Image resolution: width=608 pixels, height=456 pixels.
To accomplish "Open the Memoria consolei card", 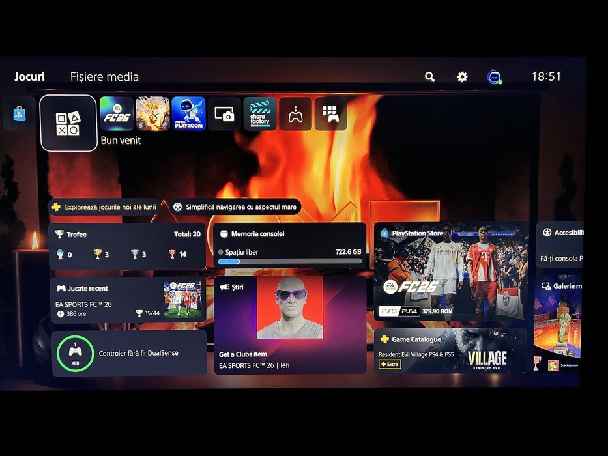I will click(x=289, y=246).
